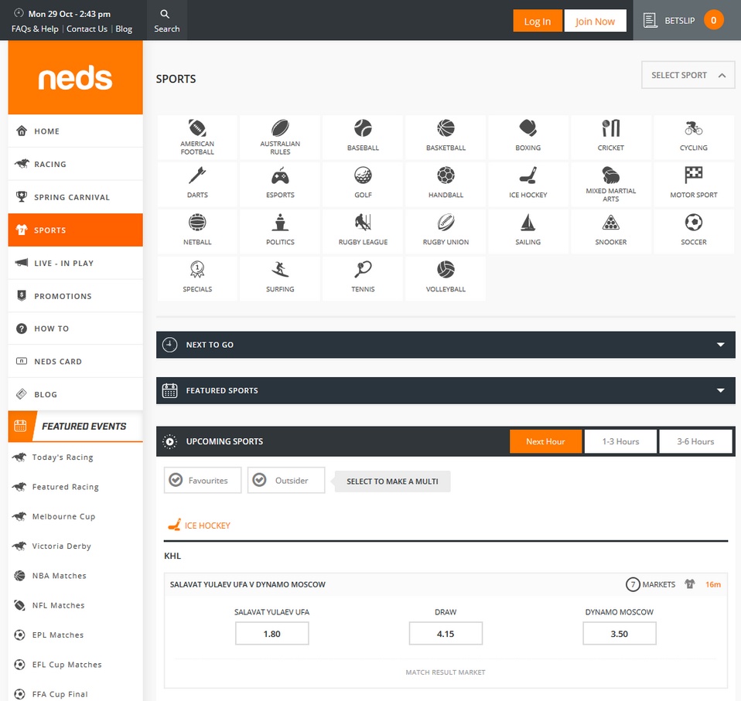Open the Betslip
The width and height of the screenshot is (741, 701).
(684, 20)
